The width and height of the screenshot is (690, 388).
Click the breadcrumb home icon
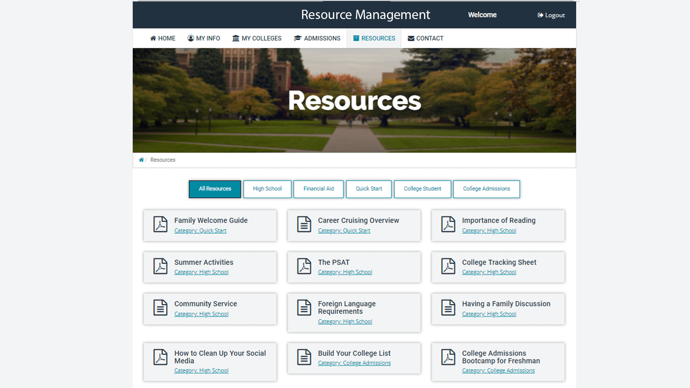tap(141, 160)
